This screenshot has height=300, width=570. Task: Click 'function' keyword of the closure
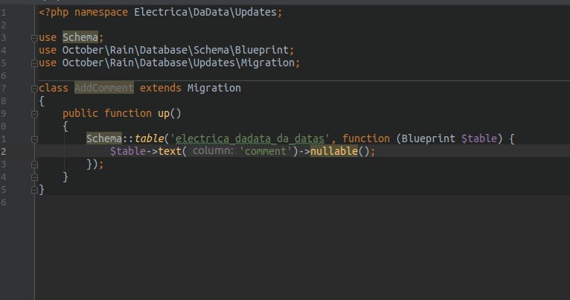point(365,138)
